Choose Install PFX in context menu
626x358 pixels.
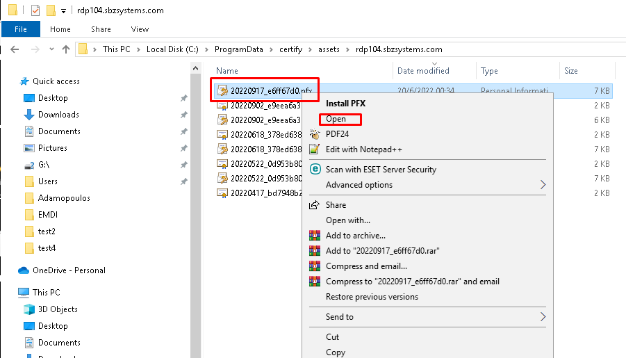click(345, 104)
